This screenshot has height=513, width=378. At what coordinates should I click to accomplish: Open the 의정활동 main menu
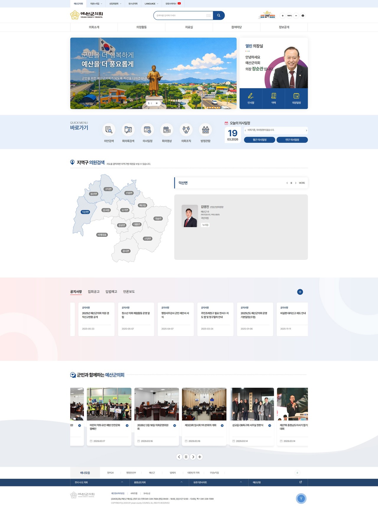[x=141, y=27]
